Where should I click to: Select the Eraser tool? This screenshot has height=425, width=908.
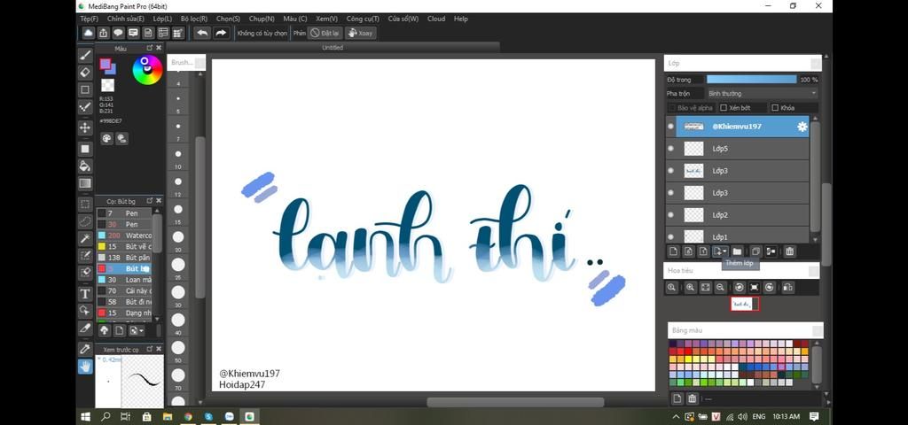(x=85, y=73)
